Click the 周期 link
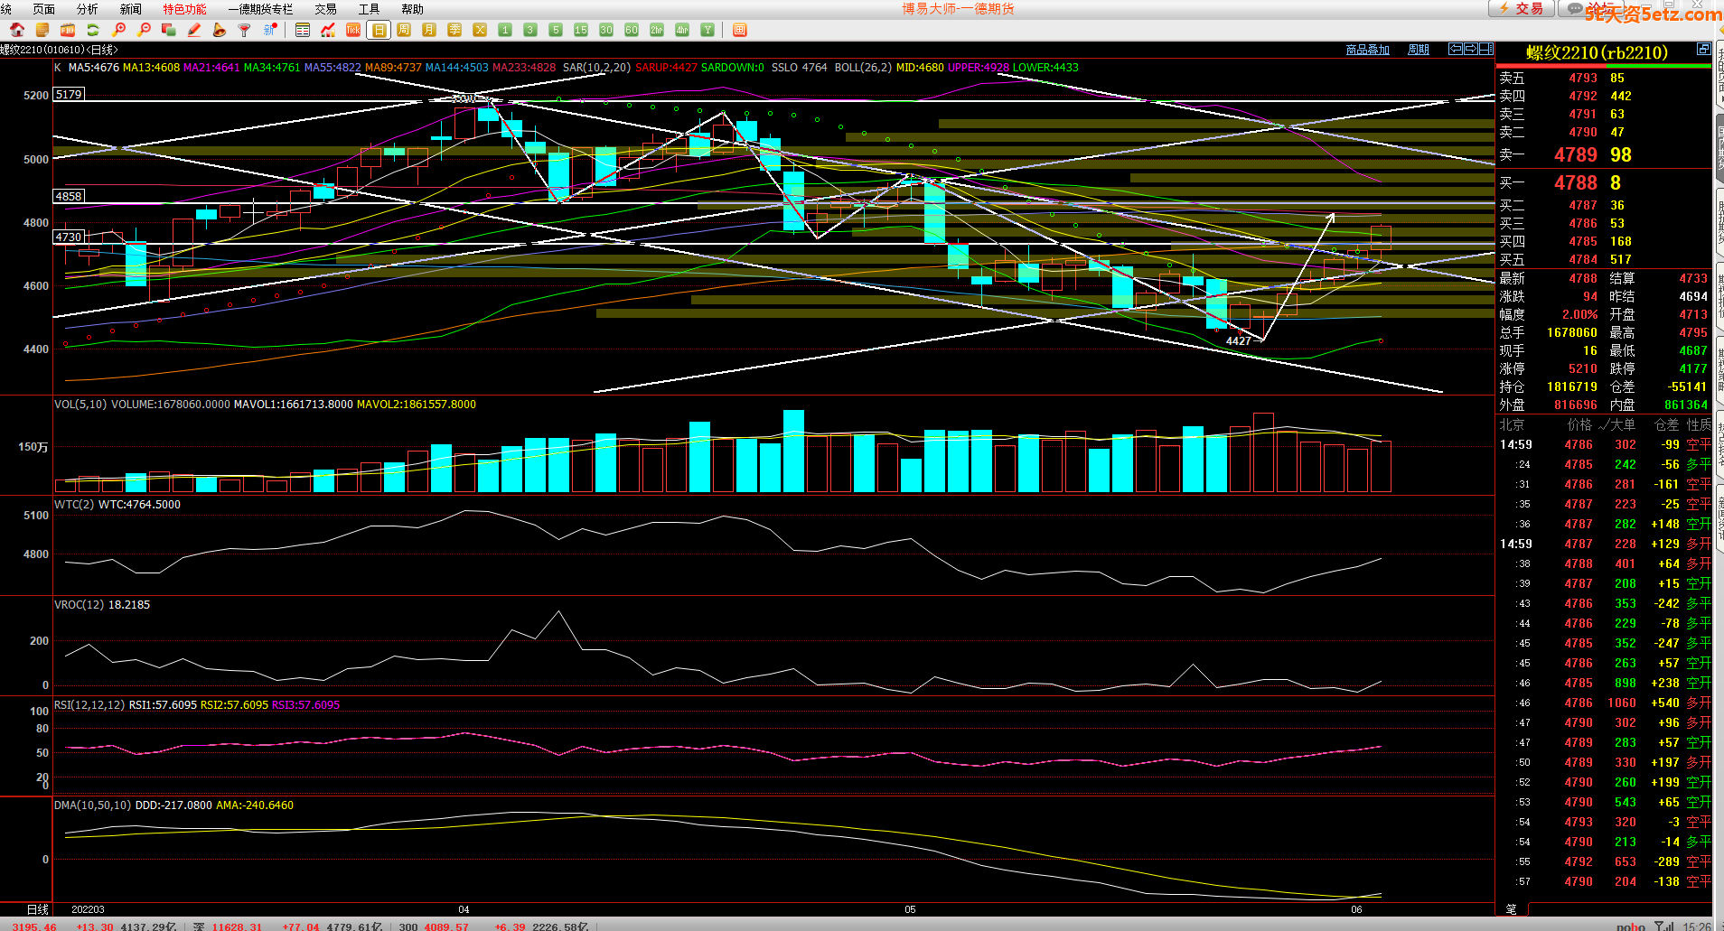Image resolution: width=1724 pixels, height=931 pixels. coord(1419,50)
